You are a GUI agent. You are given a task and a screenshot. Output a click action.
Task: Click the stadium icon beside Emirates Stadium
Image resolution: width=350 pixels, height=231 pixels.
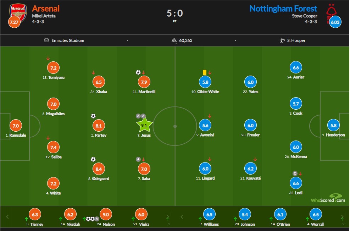(x=46, y=40)
